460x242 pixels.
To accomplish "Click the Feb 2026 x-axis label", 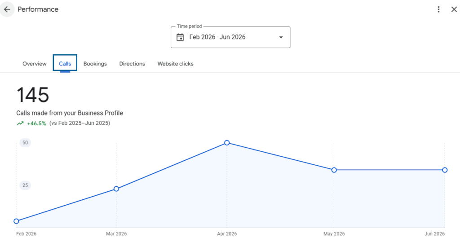I will pos(27,234).
